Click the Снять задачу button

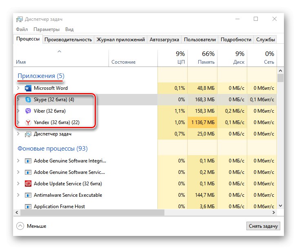click(x=264, y=226)
